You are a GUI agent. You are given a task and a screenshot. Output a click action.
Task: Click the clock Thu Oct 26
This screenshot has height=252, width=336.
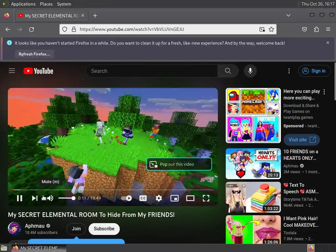click(318, 4)
